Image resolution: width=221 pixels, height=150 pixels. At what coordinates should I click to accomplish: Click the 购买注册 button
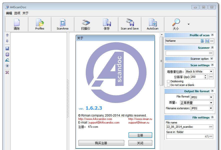click(101, 143)
